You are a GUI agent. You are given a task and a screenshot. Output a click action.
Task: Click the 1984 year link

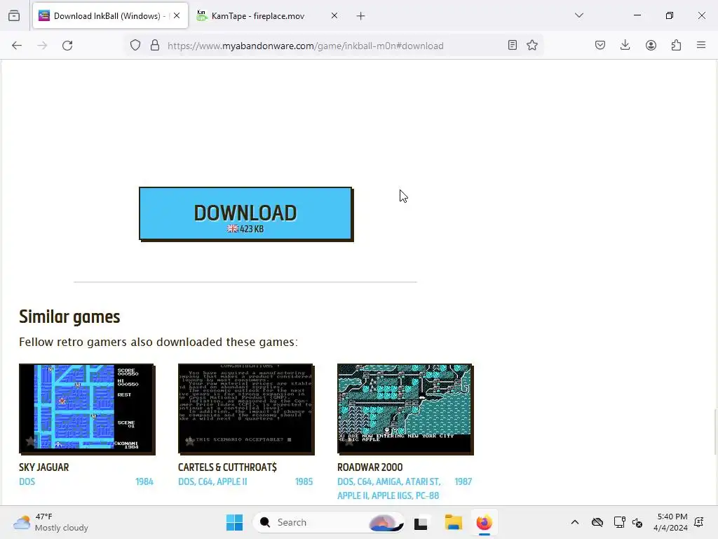(x=144, y=481)
